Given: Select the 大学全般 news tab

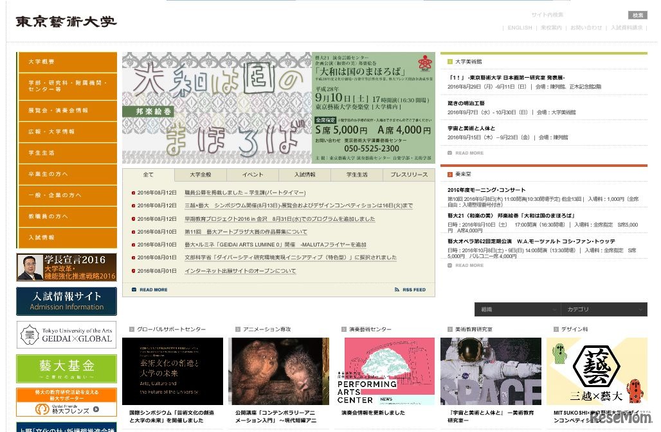Looking at the screenshot, I should [x=200, y=175].
